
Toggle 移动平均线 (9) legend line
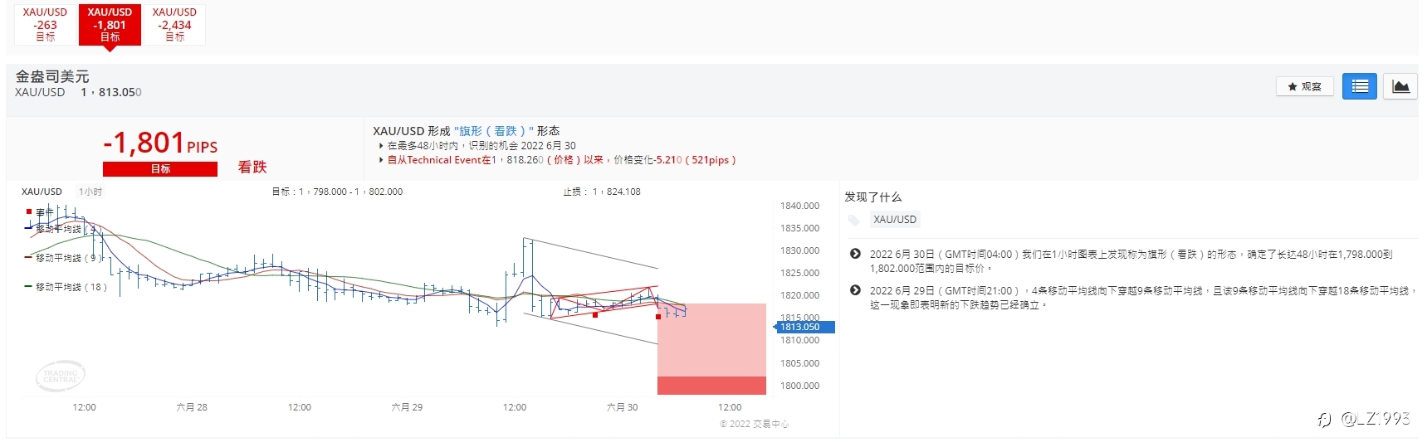coord(65,258)
